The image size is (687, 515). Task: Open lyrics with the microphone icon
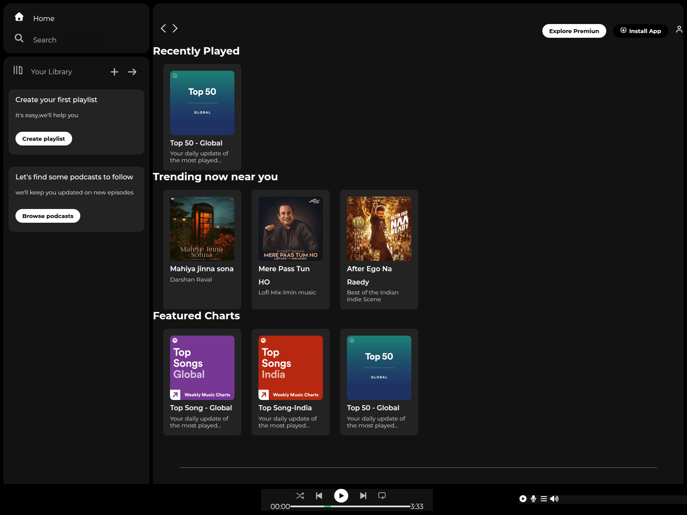pos(533,499)
